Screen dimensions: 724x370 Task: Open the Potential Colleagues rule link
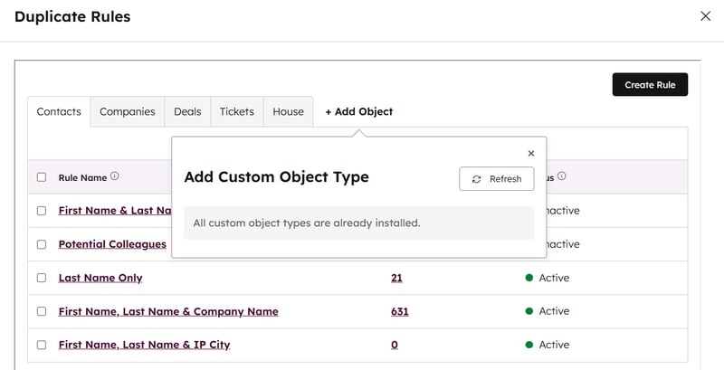pyautogui.click(x=112, y=244)
